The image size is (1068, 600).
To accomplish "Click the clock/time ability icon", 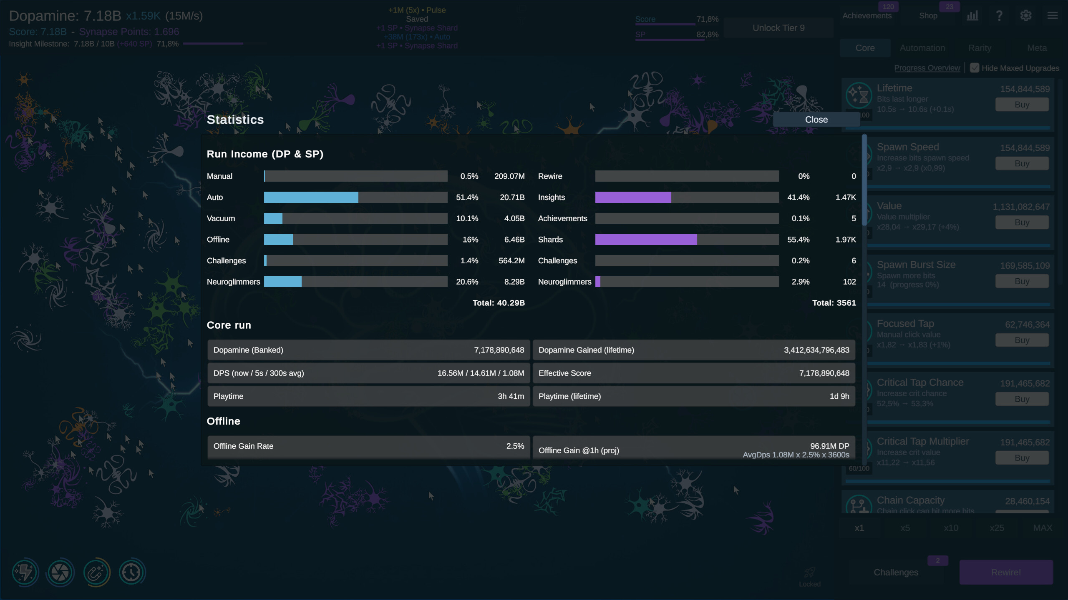I will (x=132, y=572).
